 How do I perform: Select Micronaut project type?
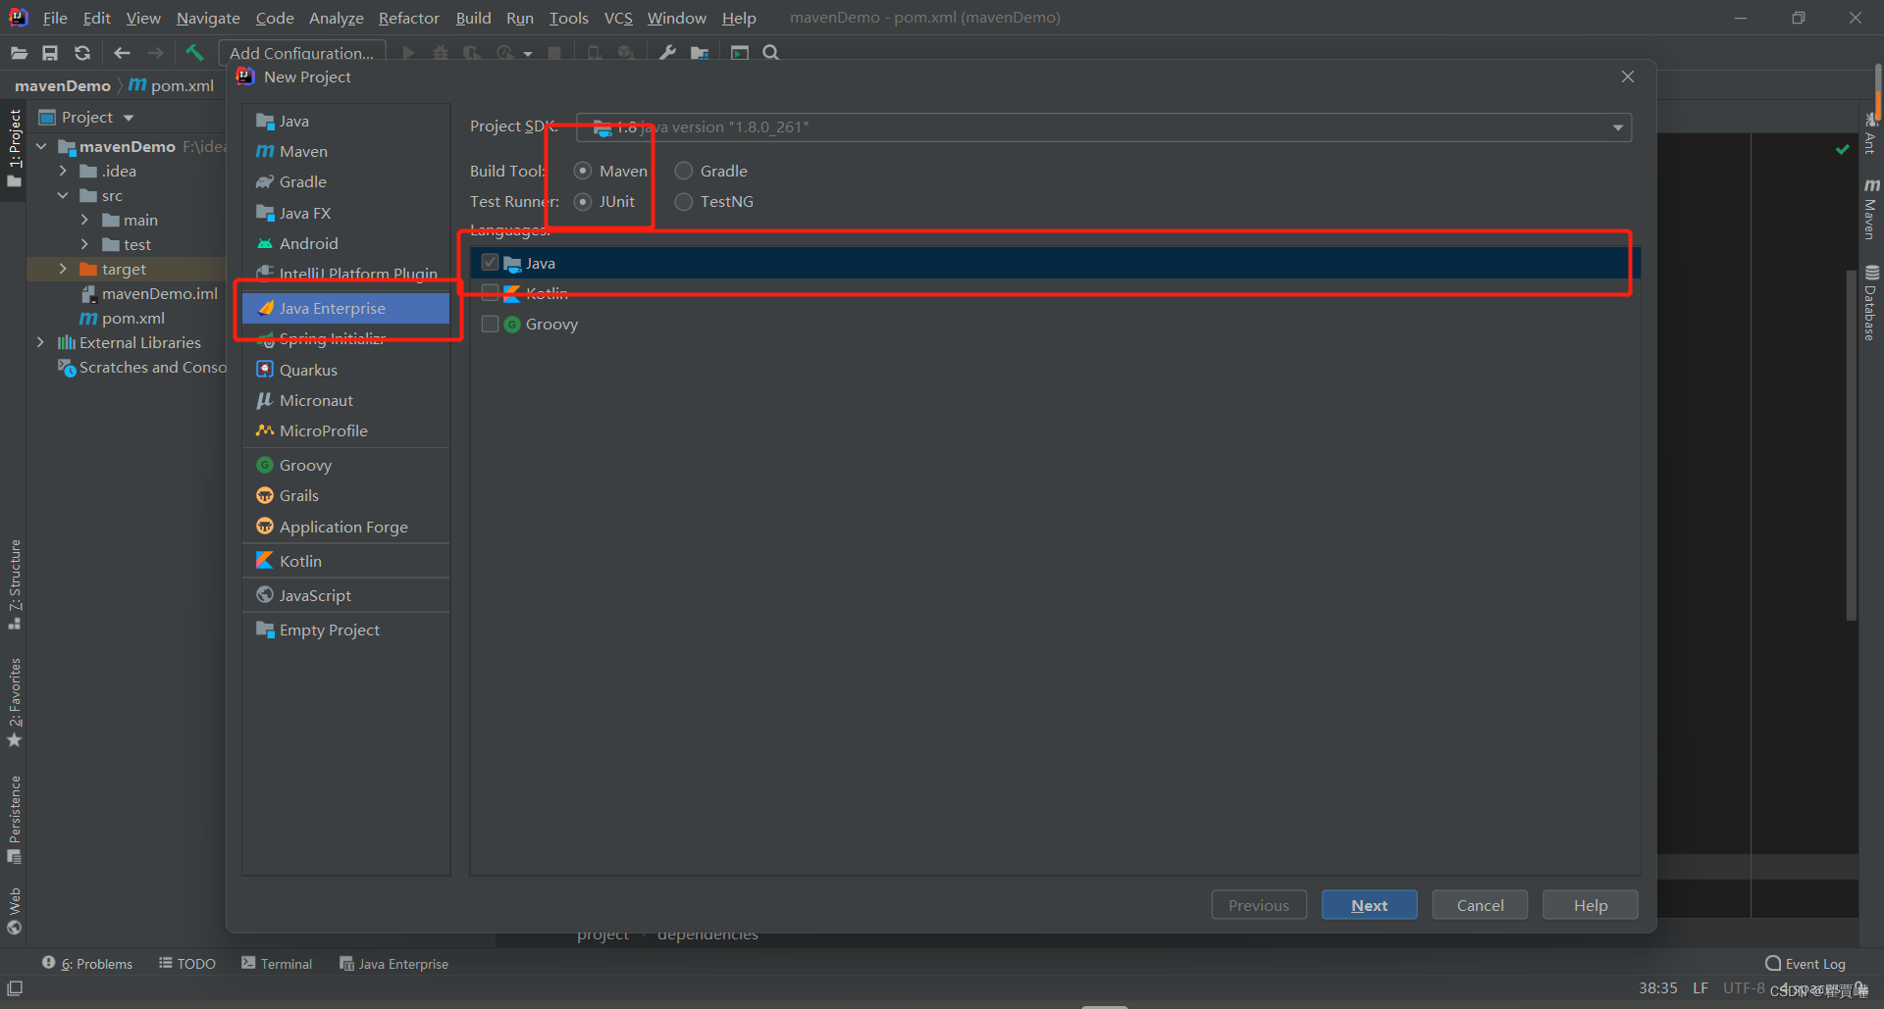coord(345,400)
